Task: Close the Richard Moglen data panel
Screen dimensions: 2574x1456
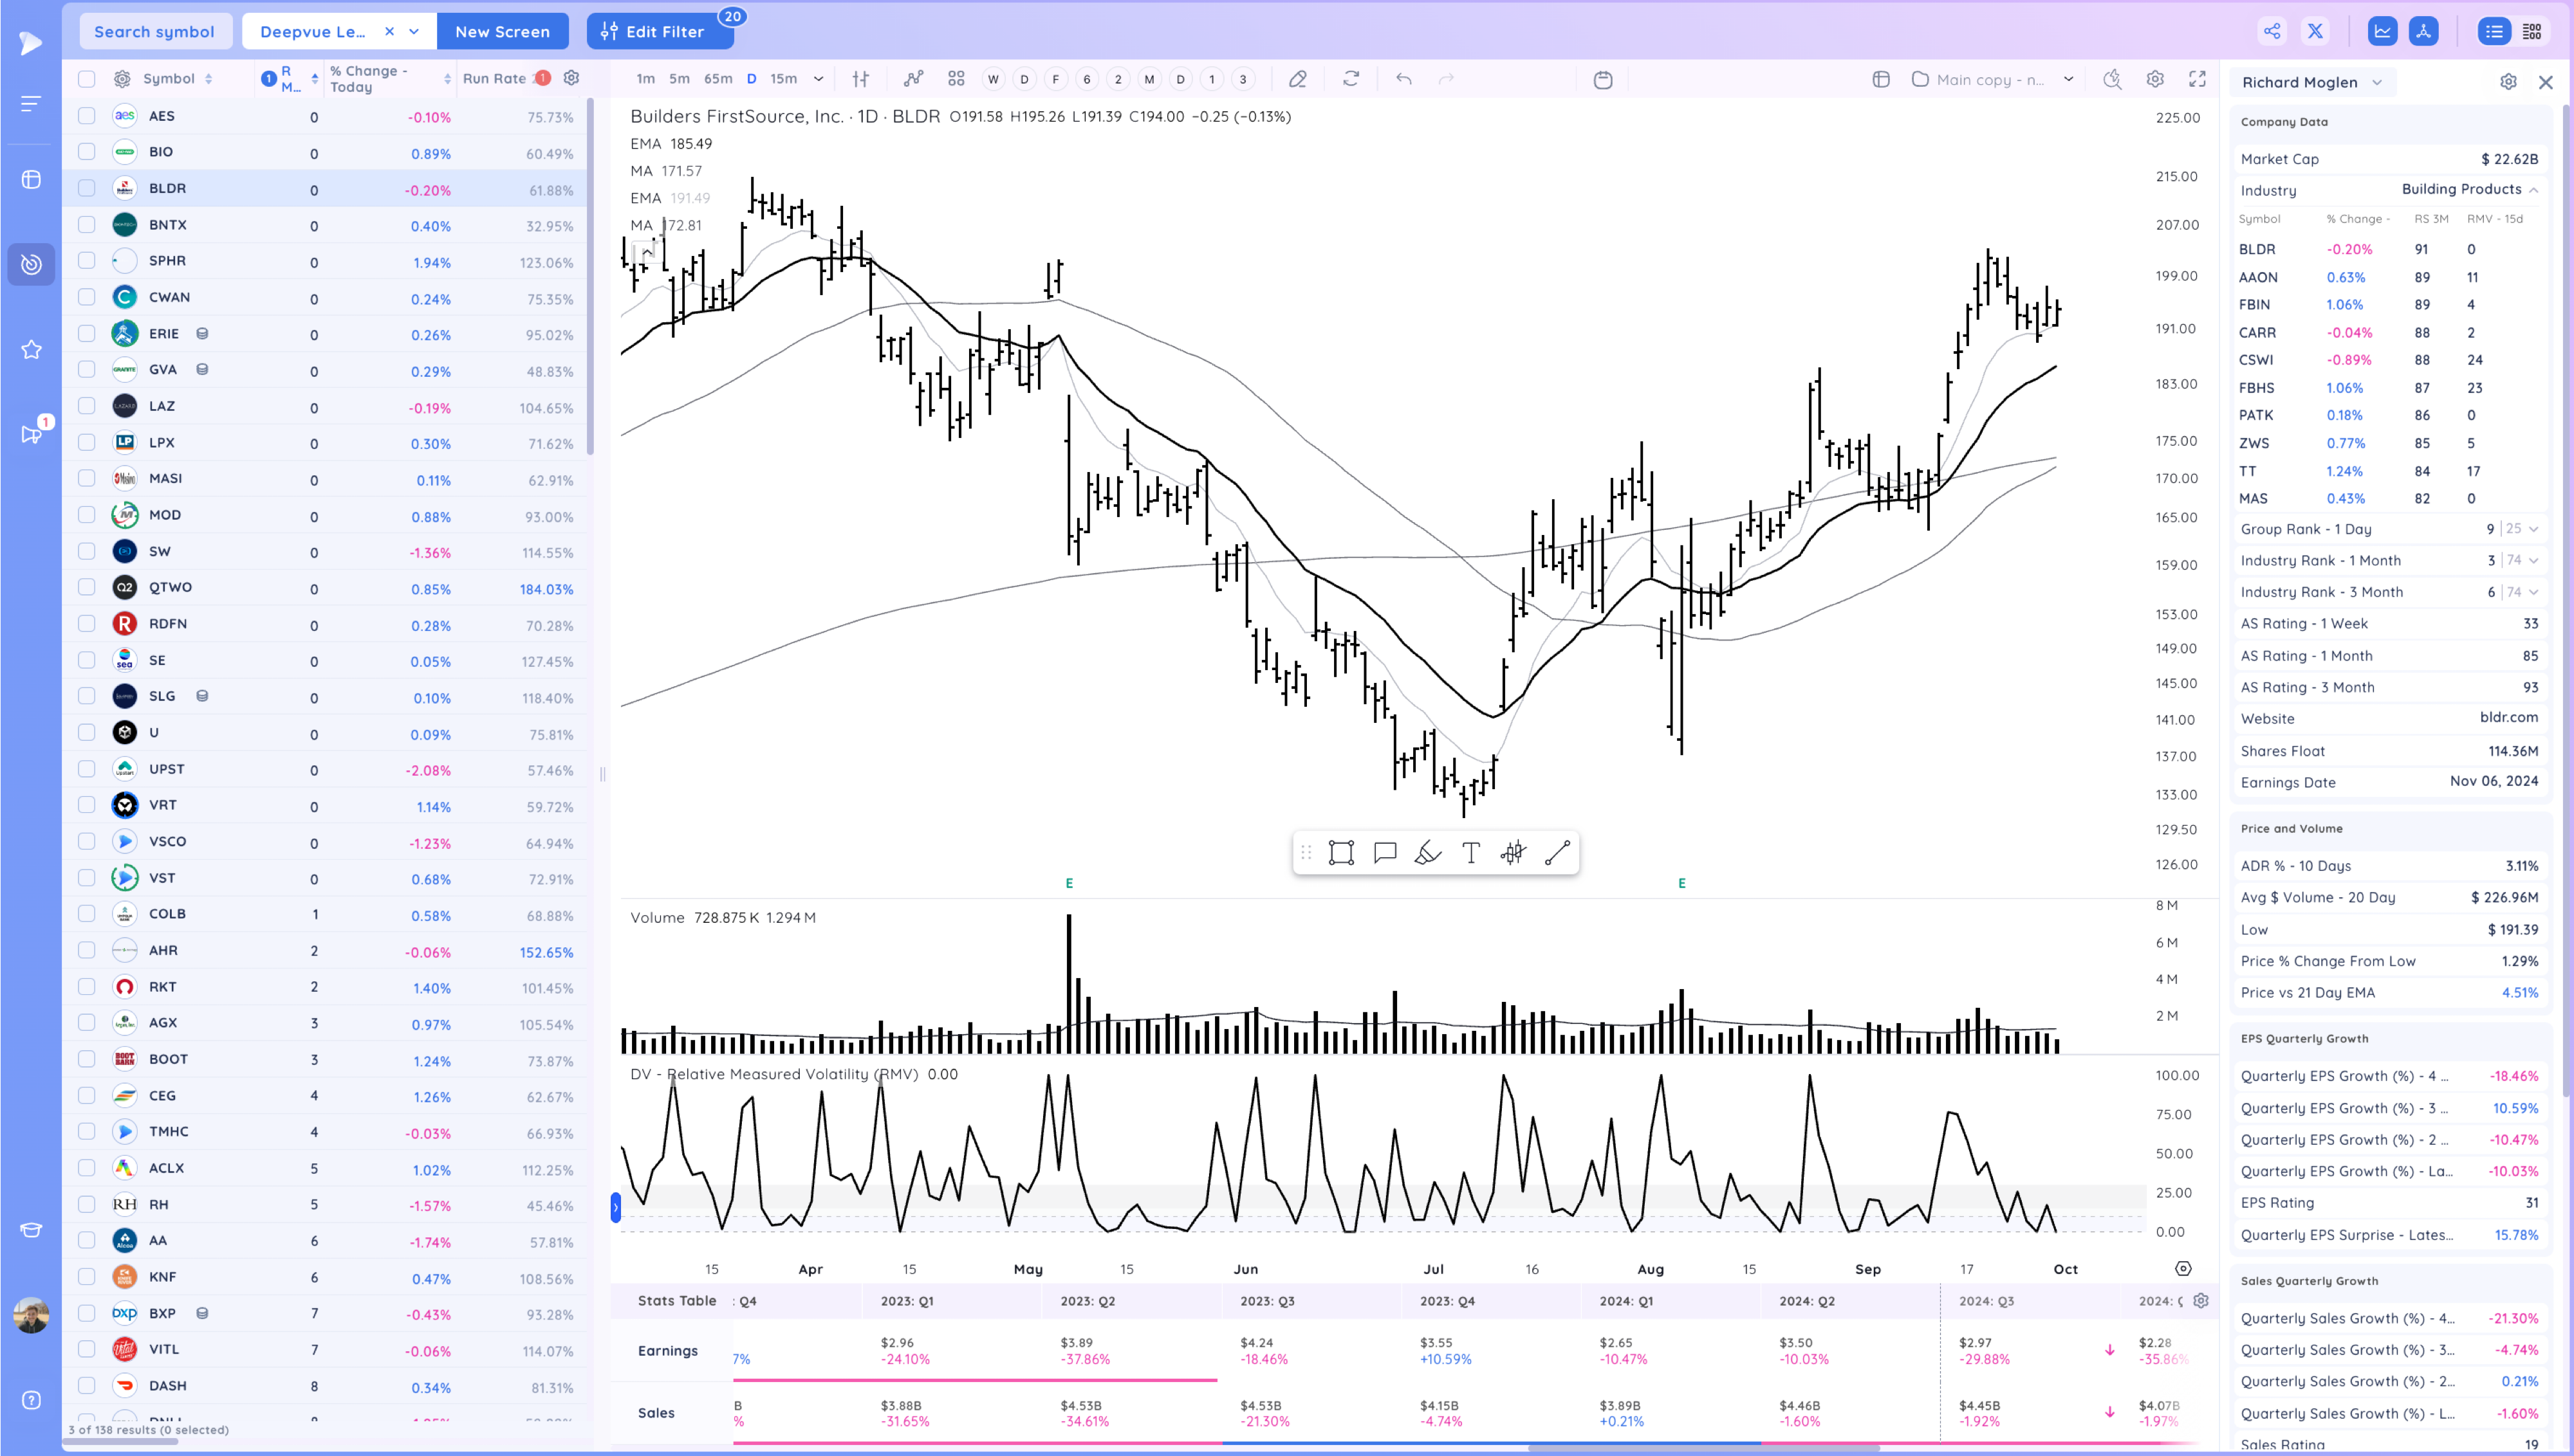Action: click(2545, 82)
